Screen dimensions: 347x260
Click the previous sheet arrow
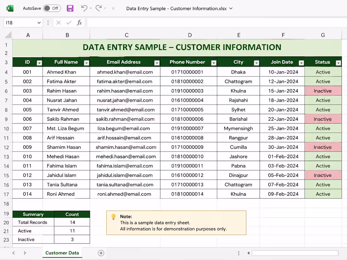(14, 253)
